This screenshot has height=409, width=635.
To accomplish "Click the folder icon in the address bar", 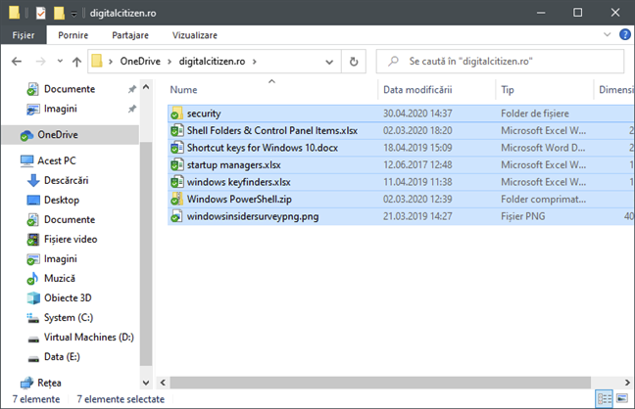I will tap(97, 61).
